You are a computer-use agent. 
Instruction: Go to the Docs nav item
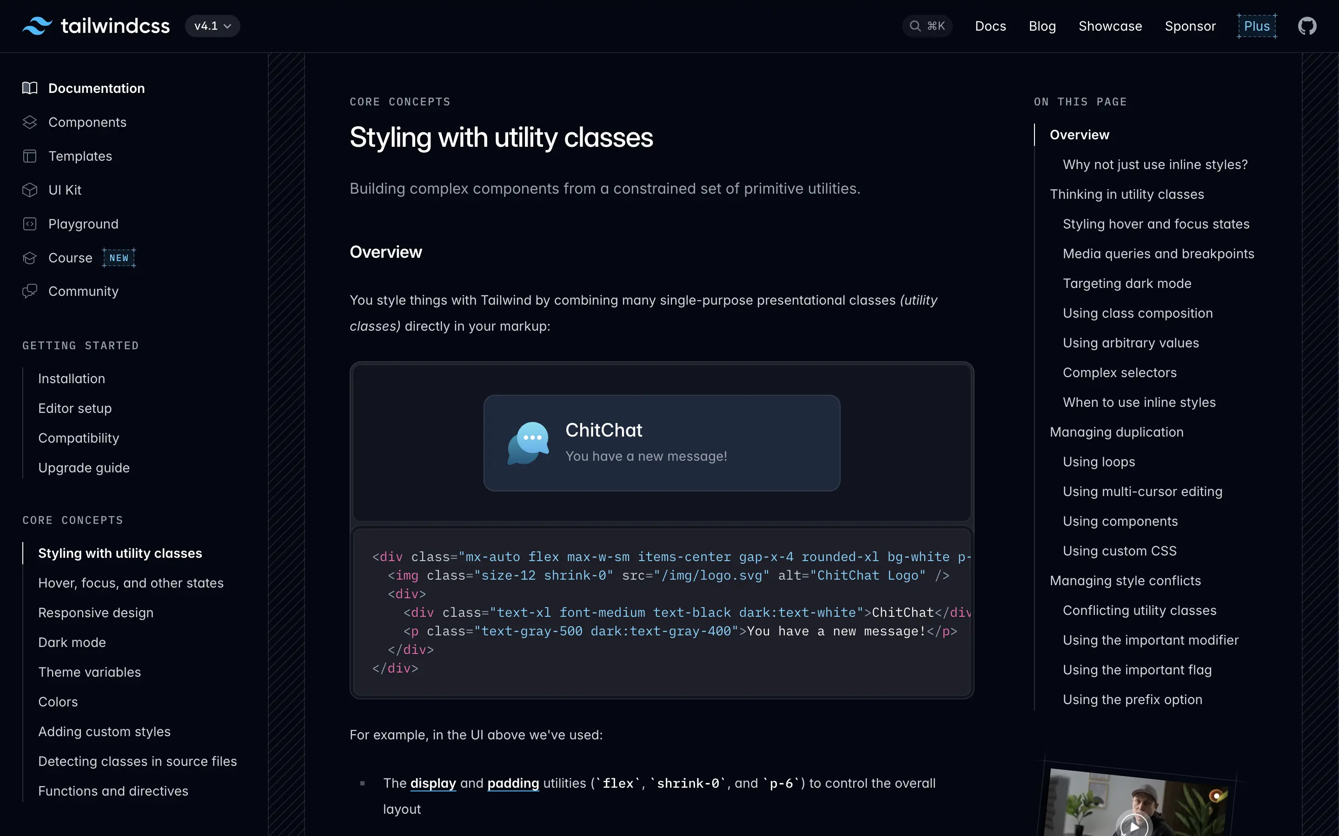(x=990, y=26)
